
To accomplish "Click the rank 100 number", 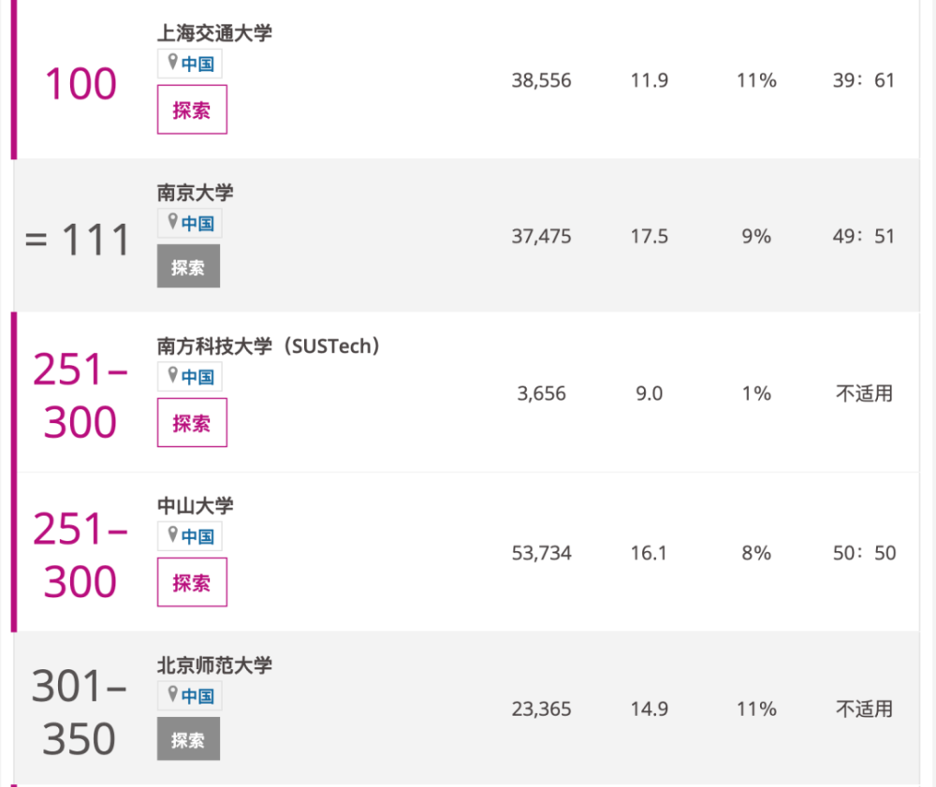I will (80, 83).
